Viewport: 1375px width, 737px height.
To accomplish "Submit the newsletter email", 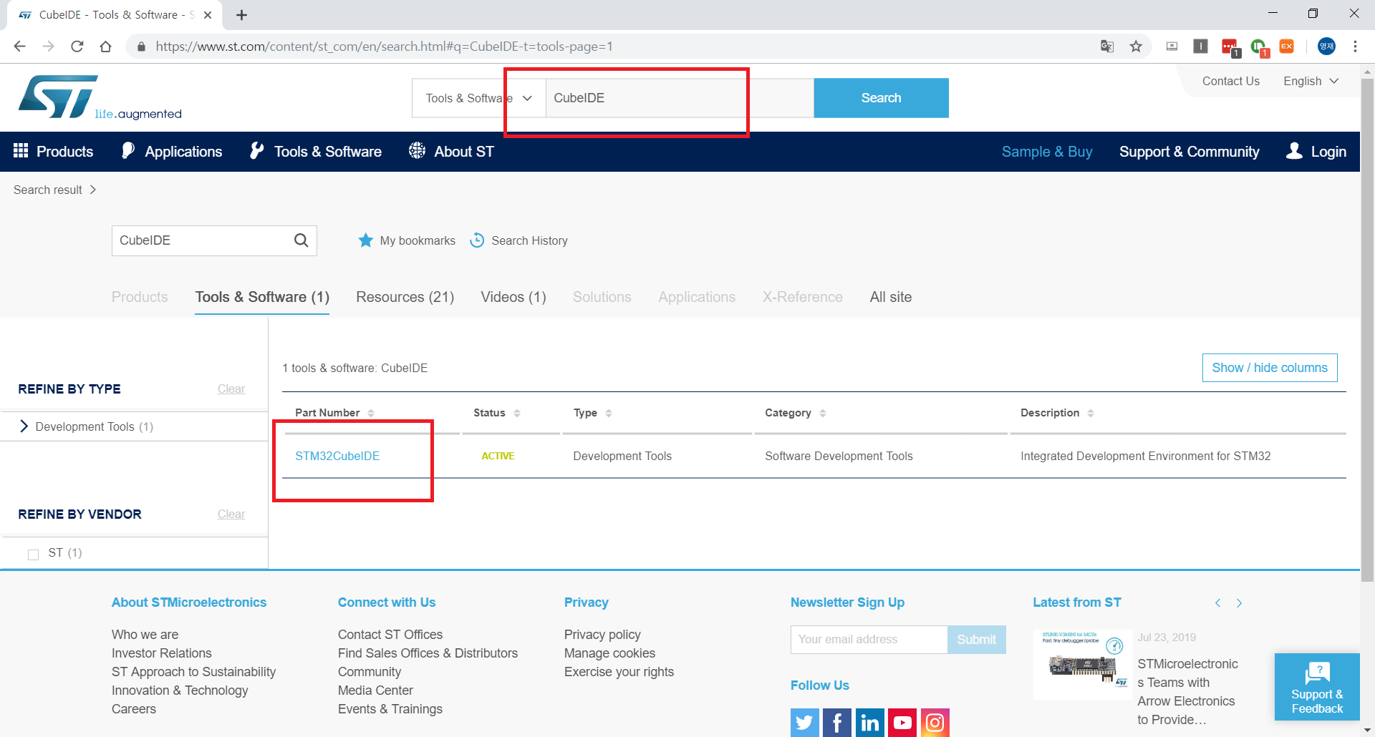I will tap(977, 640).
